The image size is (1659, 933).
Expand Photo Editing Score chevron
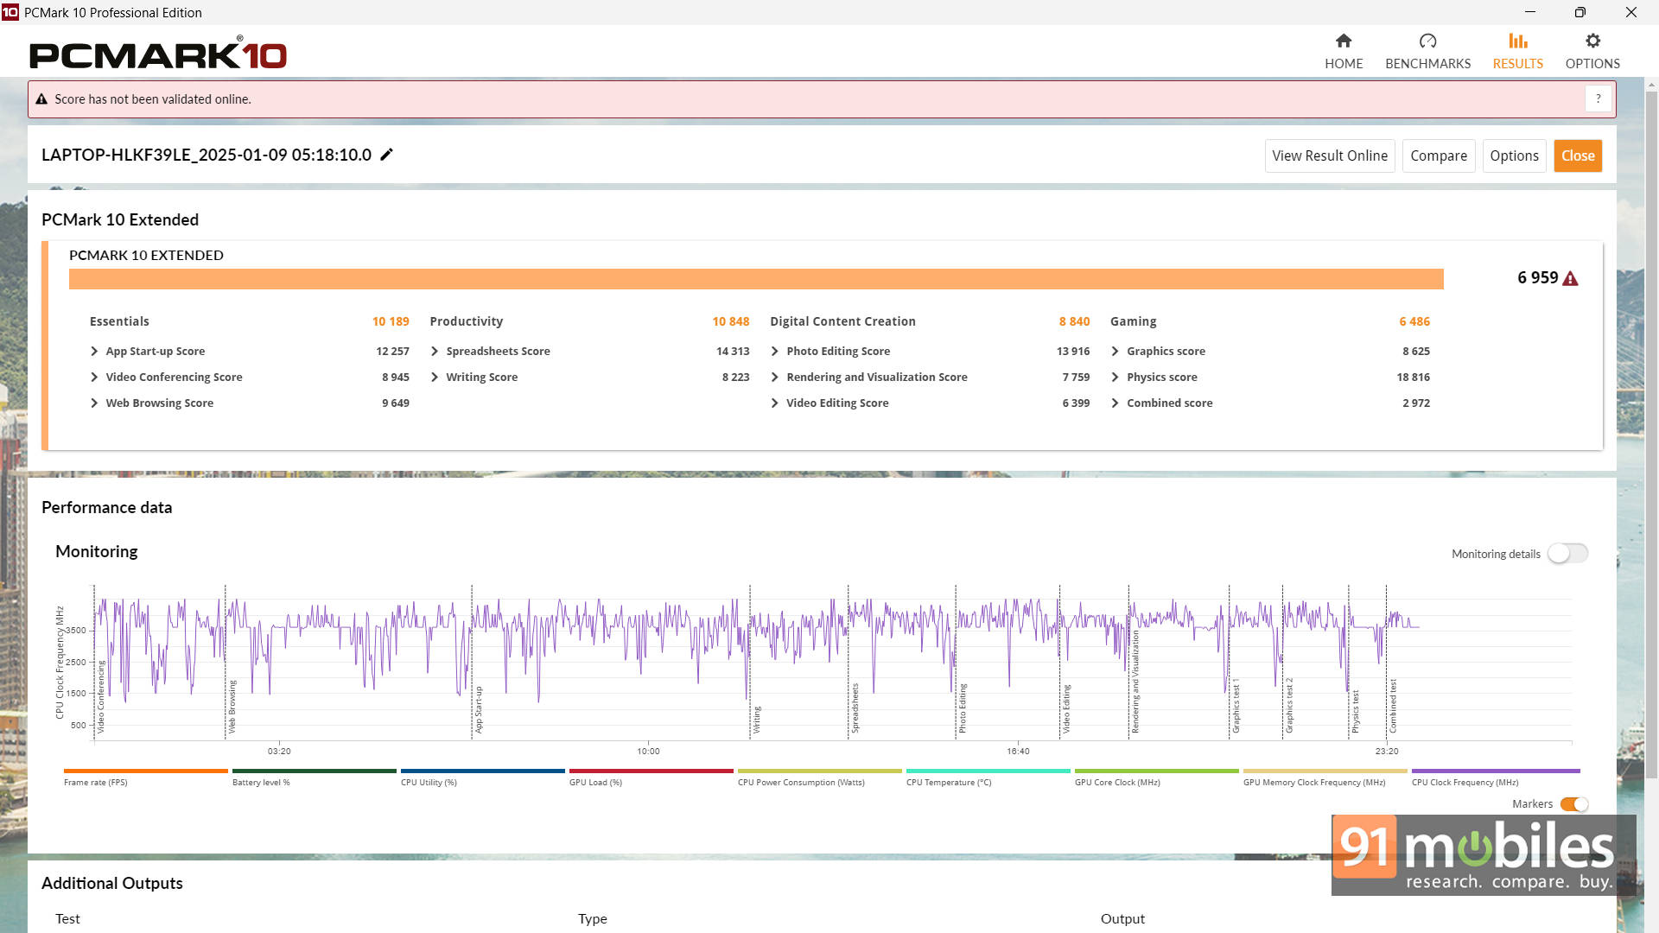tap(775, 352)
